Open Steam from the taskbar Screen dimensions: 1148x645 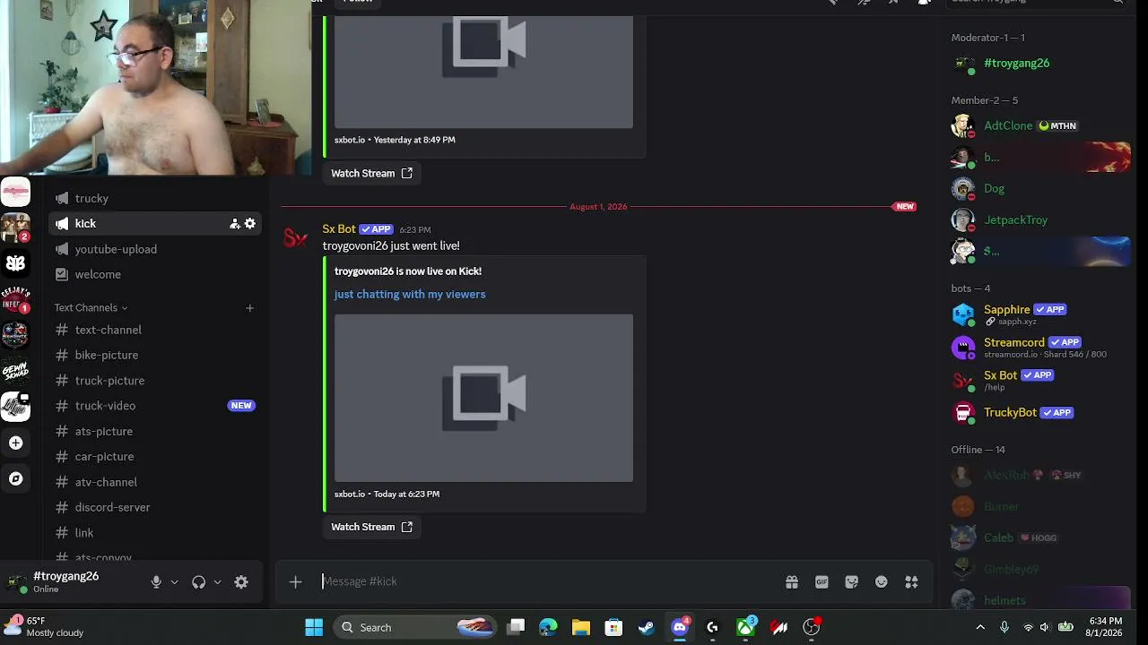[647, 627]
